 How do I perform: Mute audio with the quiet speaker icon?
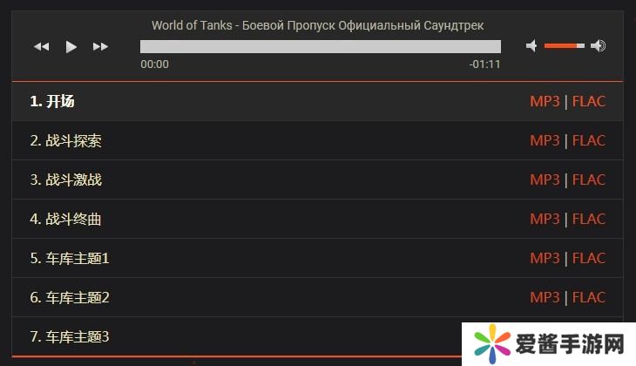(531, 45)
